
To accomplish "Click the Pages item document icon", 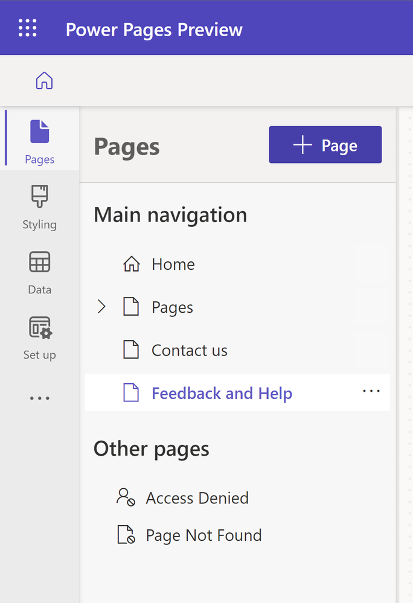I will tap(131, 307).
